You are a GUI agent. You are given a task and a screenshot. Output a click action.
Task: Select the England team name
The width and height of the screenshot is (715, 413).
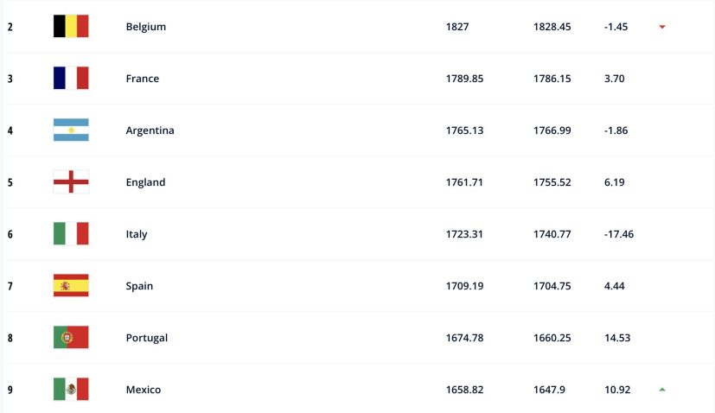145,182
